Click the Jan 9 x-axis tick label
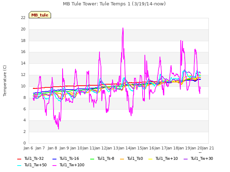 64,148
